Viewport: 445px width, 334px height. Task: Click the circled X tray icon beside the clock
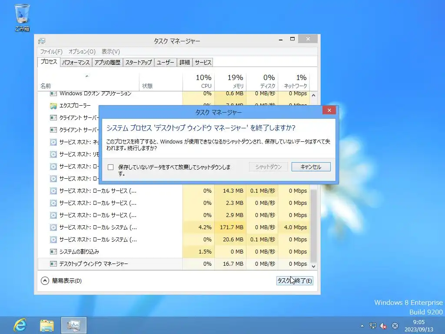tap(395, 326)
